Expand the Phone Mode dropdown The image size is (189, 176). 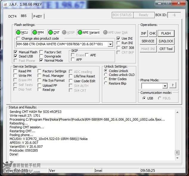165,86
